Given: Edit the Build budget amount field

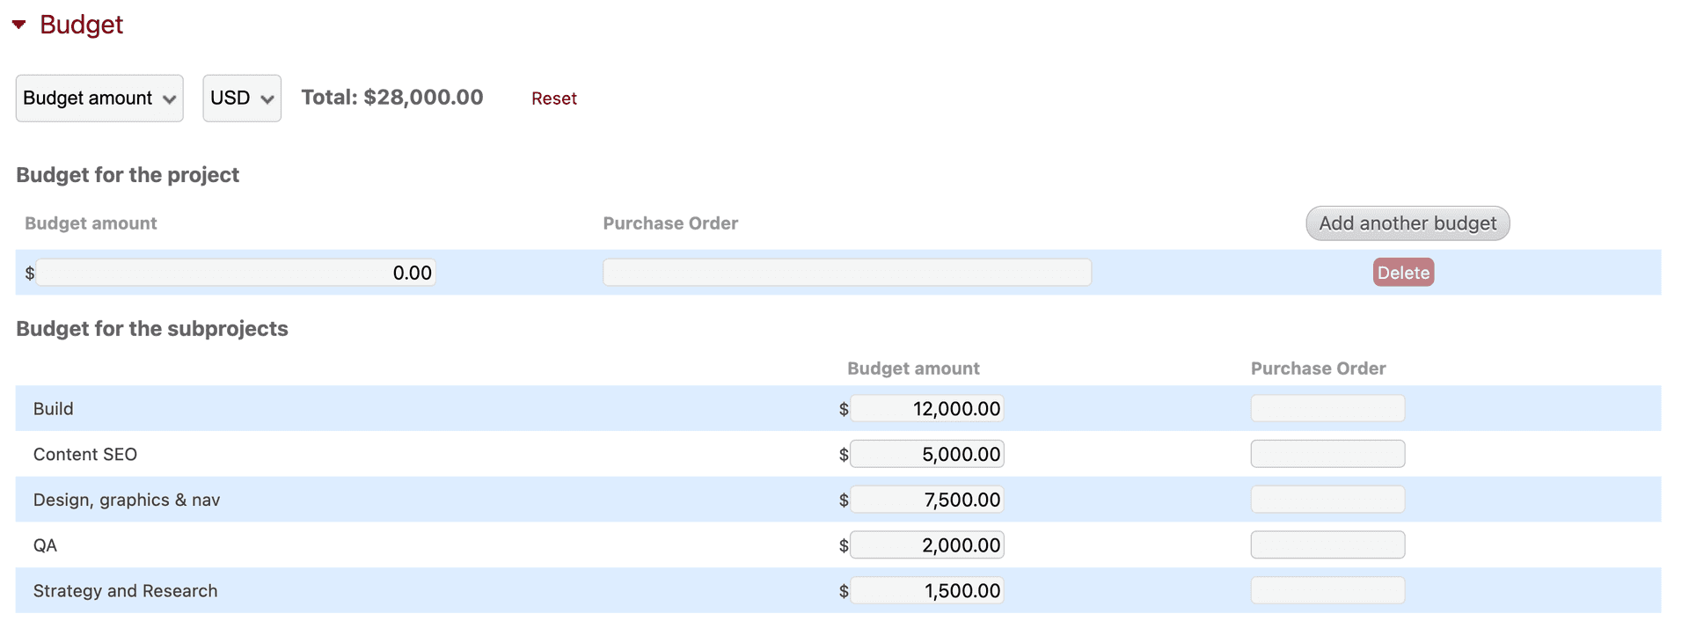Looking at the screenshot, I should pyautogui.click(x=927, y=409).
